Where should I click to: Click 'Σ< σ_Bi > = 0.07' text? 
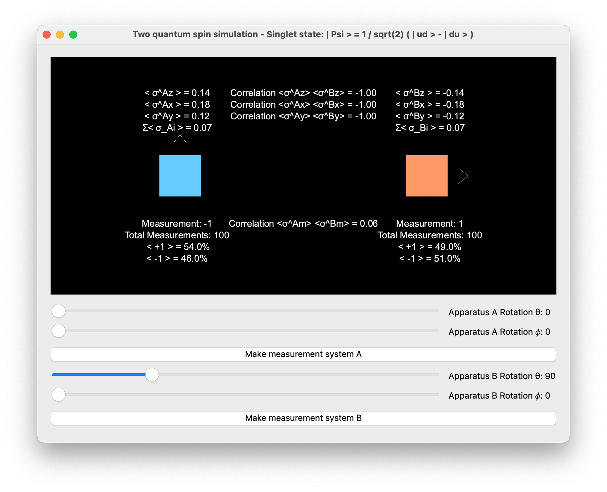tap(430, 128)
